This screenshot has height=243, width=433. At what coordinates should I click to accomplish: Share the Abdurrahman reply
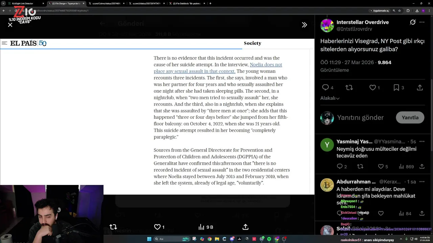(x=422, y=213)
